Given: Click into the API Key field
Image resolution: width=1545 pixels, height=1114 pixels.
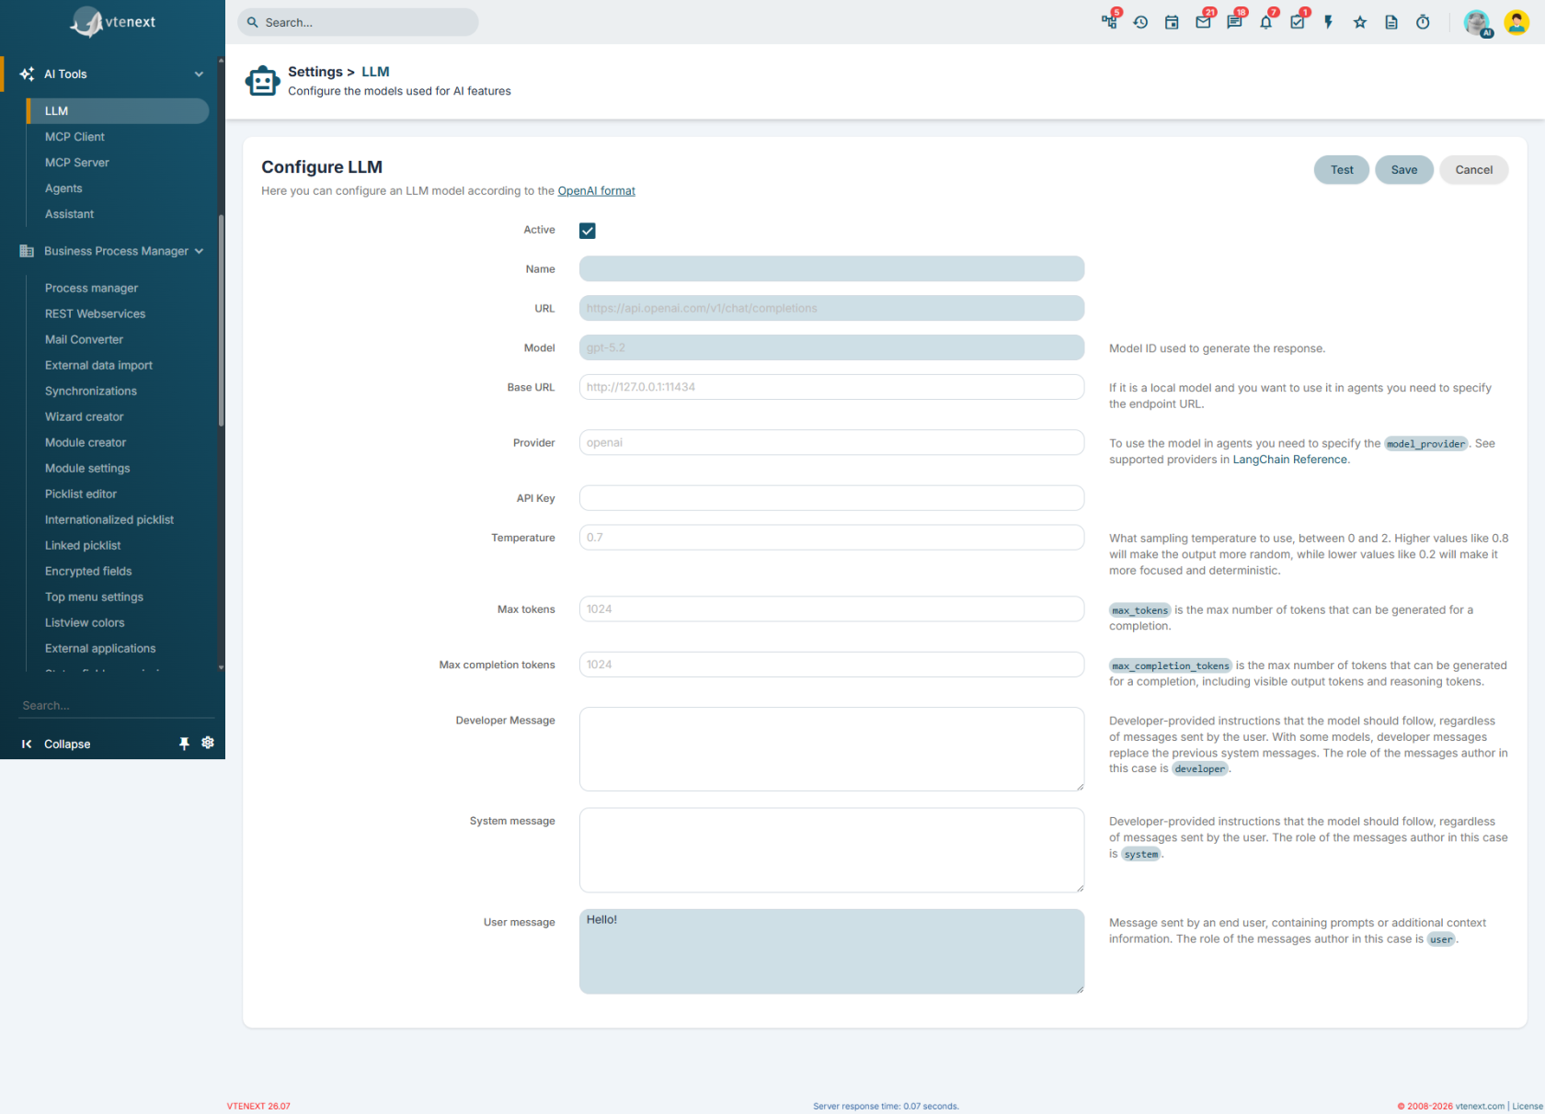Looking at the screenshot, I should (x=831, y=498).
